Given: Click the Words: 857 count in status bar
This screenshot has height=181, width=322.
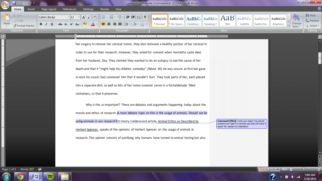Looking at the screenshot, I should [x=27, y=169].
